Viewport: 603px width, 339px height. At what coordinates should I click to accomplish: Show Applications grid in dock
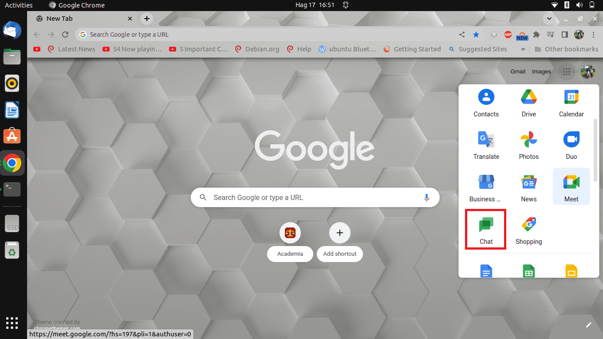click(x=12, y=323)
